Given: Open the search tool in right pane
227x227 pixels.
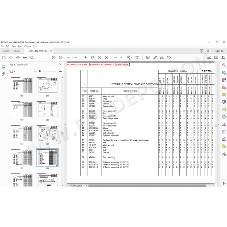Looking at the screenshot, I should [224, 65].
